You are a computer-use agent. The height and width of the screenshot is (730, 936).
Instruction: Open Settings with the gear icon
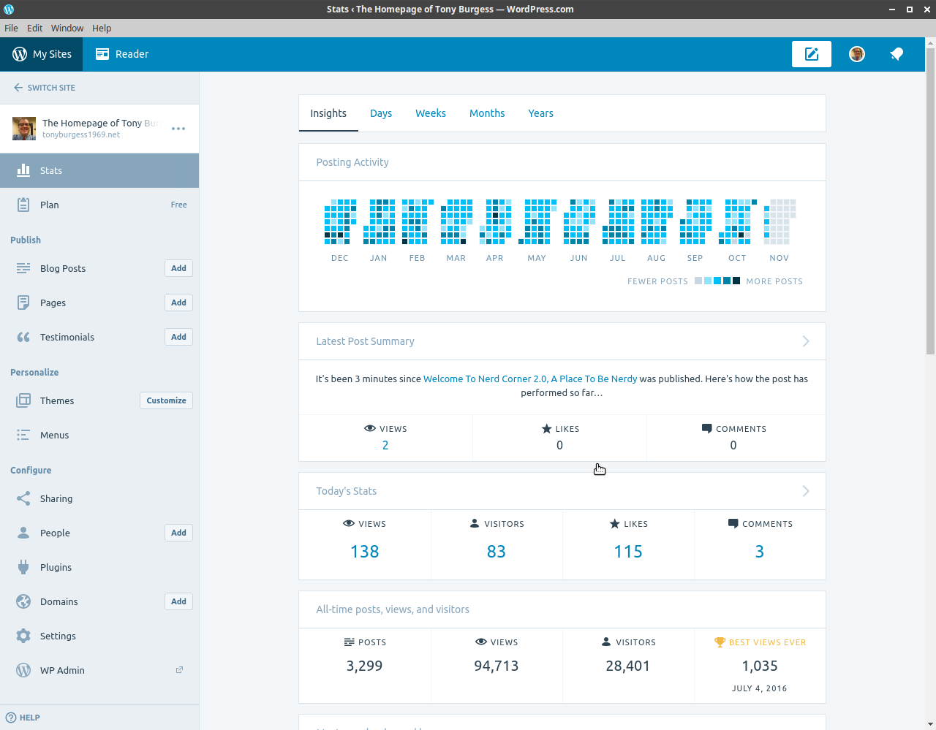pos(23,636)
